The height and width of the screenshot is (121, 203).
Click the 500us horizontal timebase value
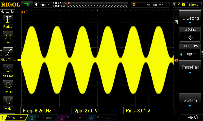pos(45,5)
